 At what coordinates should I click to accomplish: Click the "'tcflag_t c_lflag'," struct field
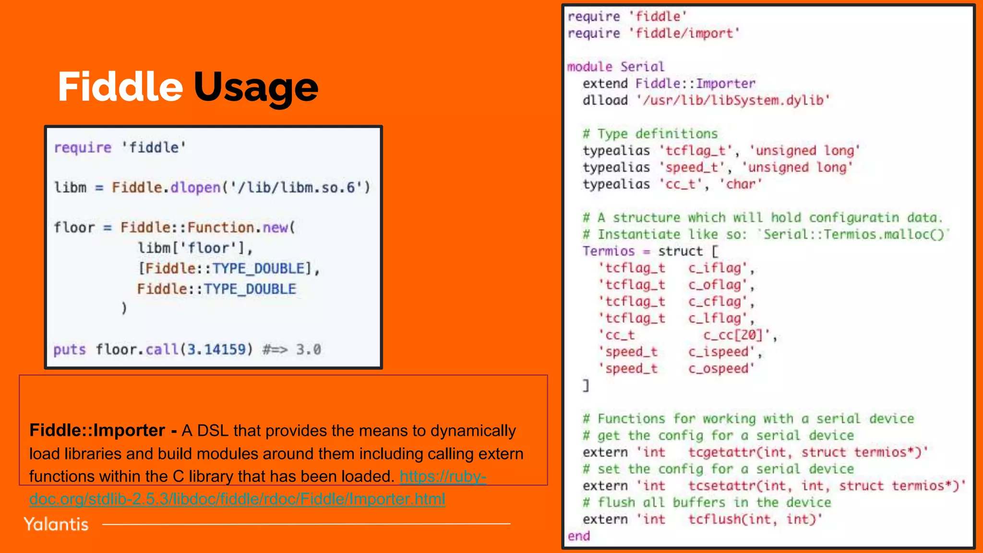[x=676, y=318]
